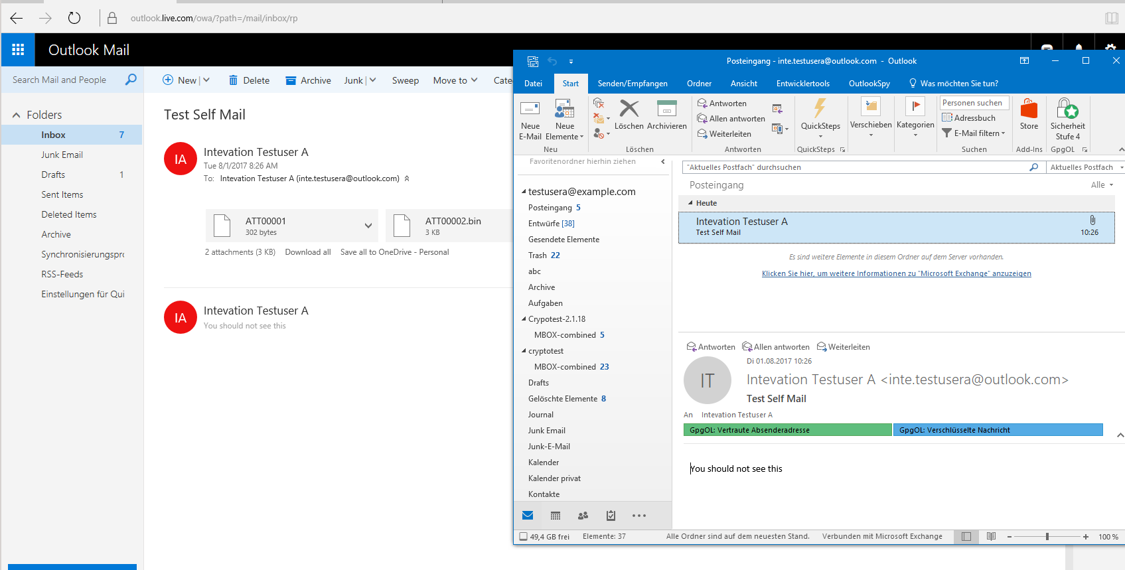This screenshot has width=1125, height=570.
Task: Collapse the testusera@example.com account tree
Action: pos(524,192)
